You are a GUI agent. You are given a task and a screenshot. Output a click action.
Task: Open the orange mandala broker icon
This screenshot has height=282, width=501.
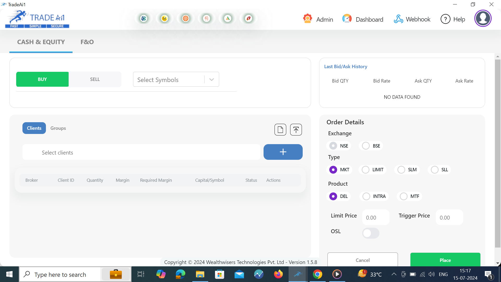pos(186,19)
